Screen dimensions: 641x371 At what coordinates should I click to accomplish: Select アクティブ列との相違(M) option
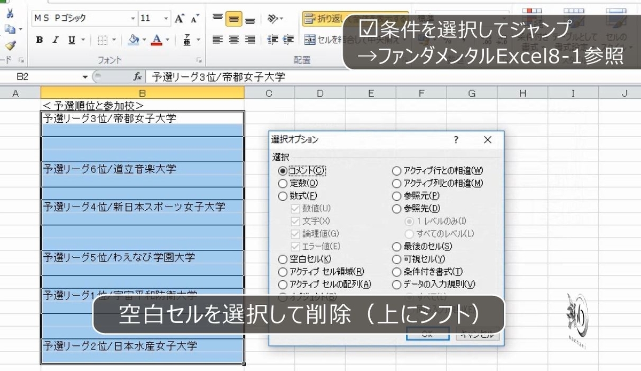click(396, 183)
